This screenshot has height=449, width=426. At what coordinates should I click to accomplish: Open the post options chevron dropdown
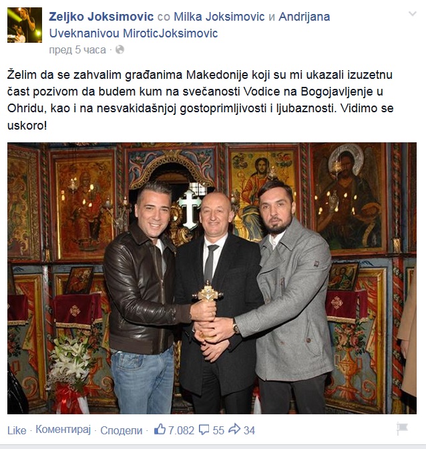(x=412, y=13)
